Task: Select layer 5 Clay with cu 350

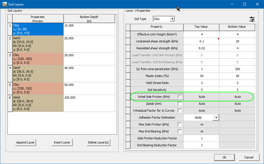Action: (38, 88)
